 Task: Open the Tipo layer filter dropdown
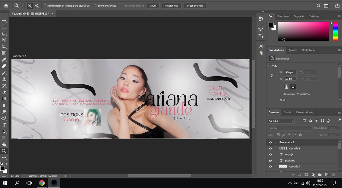[x=281, y=121]
